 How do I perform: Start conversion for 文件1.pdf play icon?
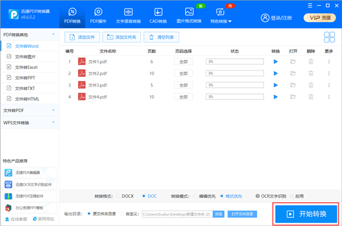[x=276, y=61]
